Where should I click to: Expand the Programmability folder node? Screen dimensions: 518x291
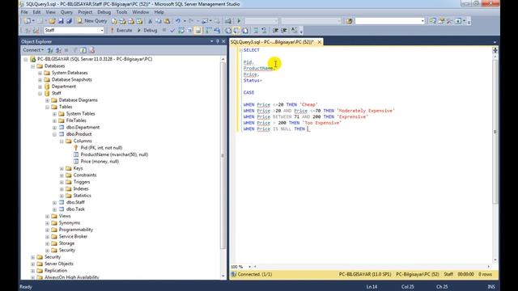47,230
